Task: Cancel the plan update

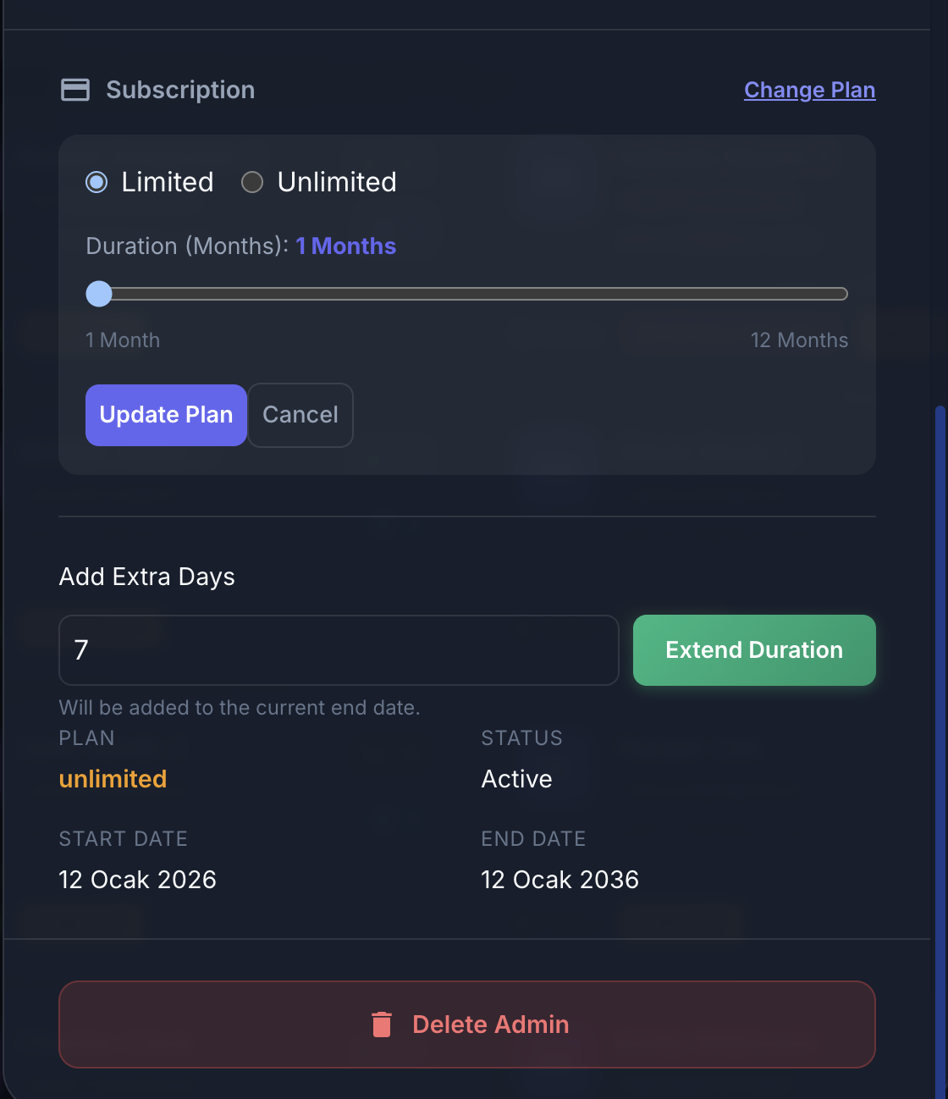Action: coord(300,415)
